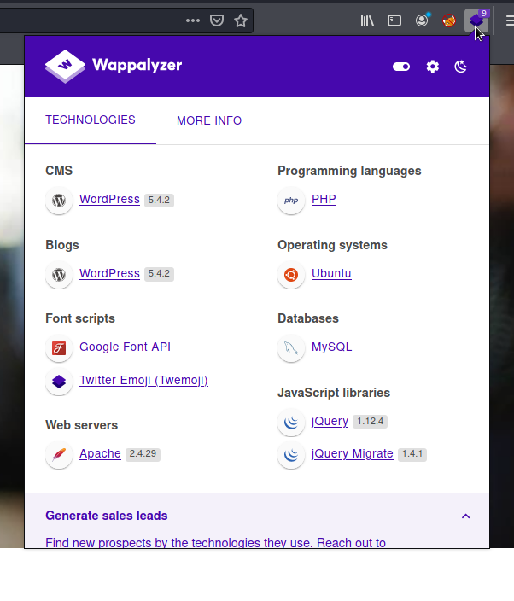Toggle the Wappalyzer enable switch
The height and width of the screenshot is (601, 514).
coord(401,67)
